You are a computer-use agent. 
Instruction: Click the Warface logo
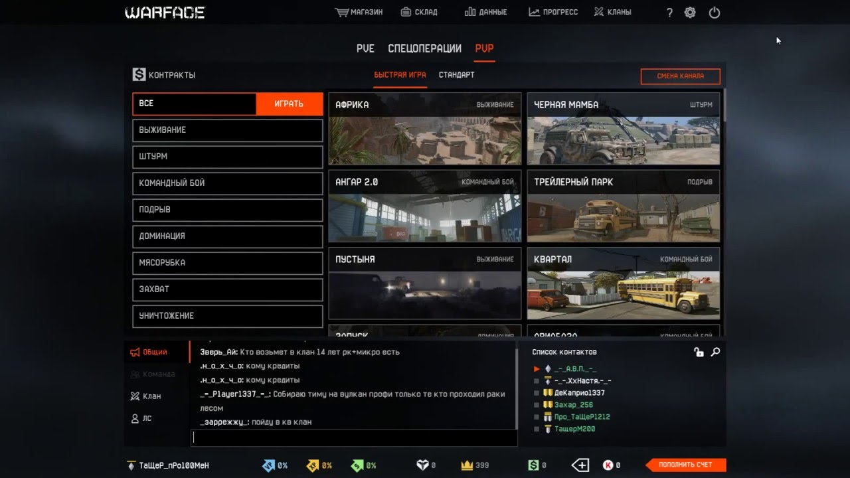[165, 13]
